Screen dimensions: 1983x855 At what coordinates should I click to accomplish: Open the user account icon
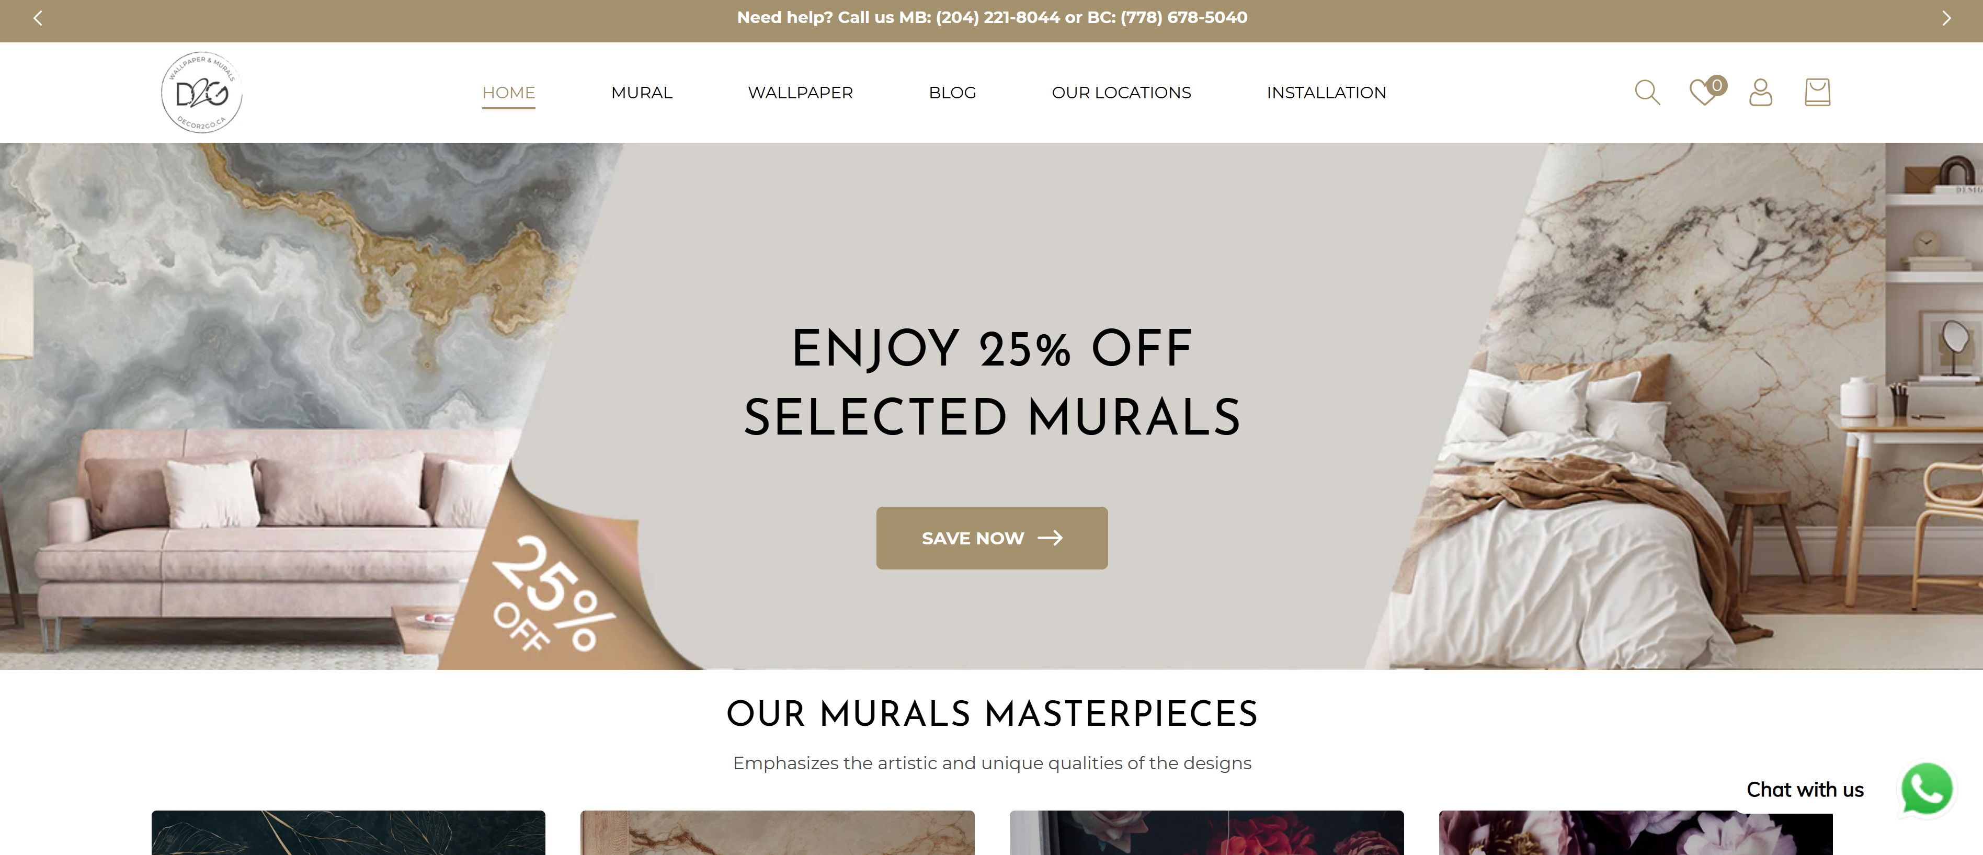(x=1761, y=93)
